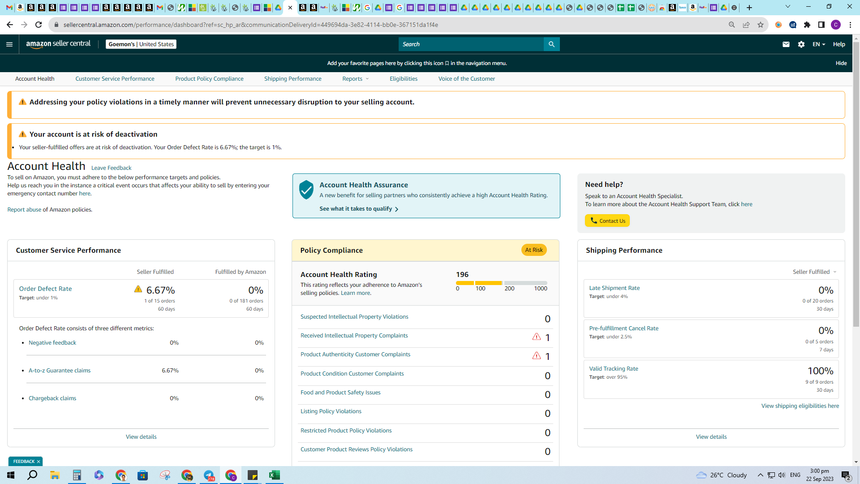Click Learn more about Account Health Rating

(x=355, y=293)
